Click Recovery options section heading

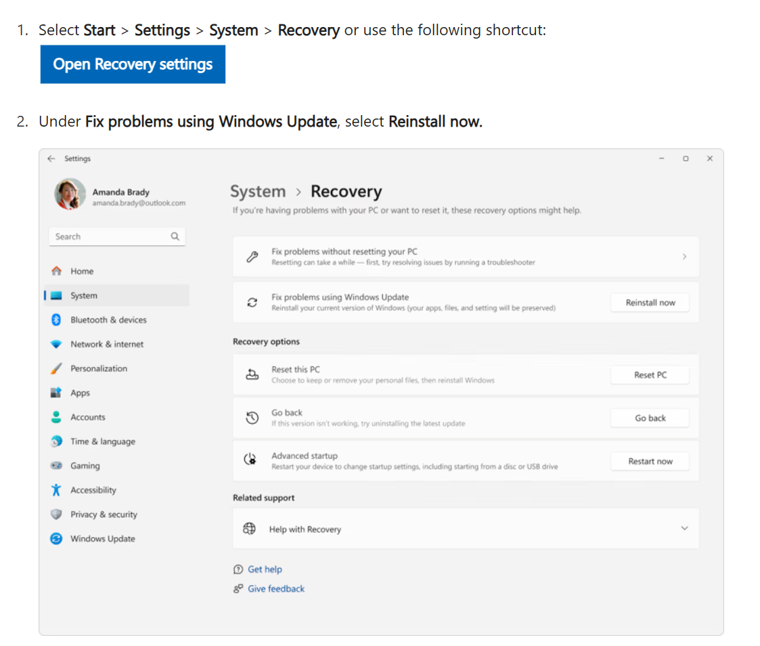[266, 341]
